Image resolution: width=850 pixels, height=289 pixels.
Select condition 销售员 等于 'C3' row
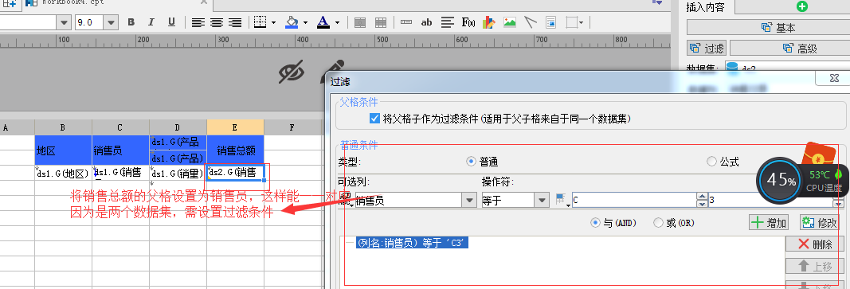click(x=412, y=244)
